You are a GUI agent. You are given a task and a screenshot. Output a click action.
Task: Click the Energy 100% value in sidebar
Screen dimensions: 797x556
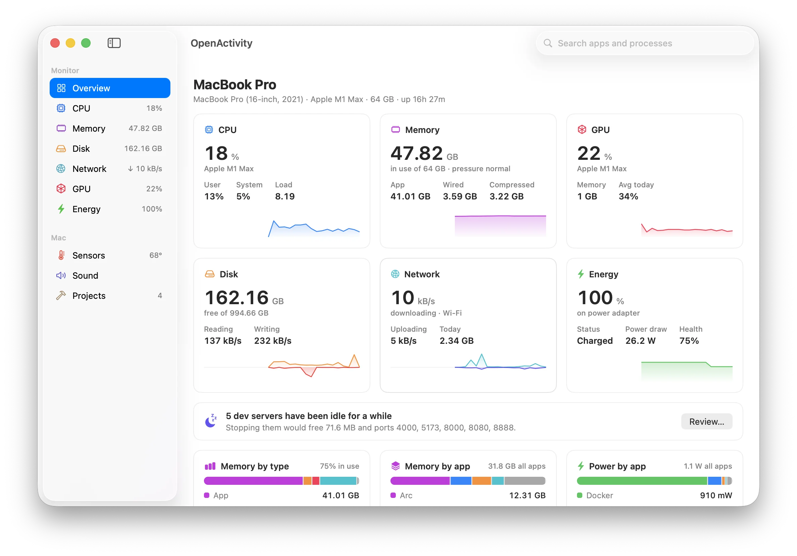click(x=152, y=209)
